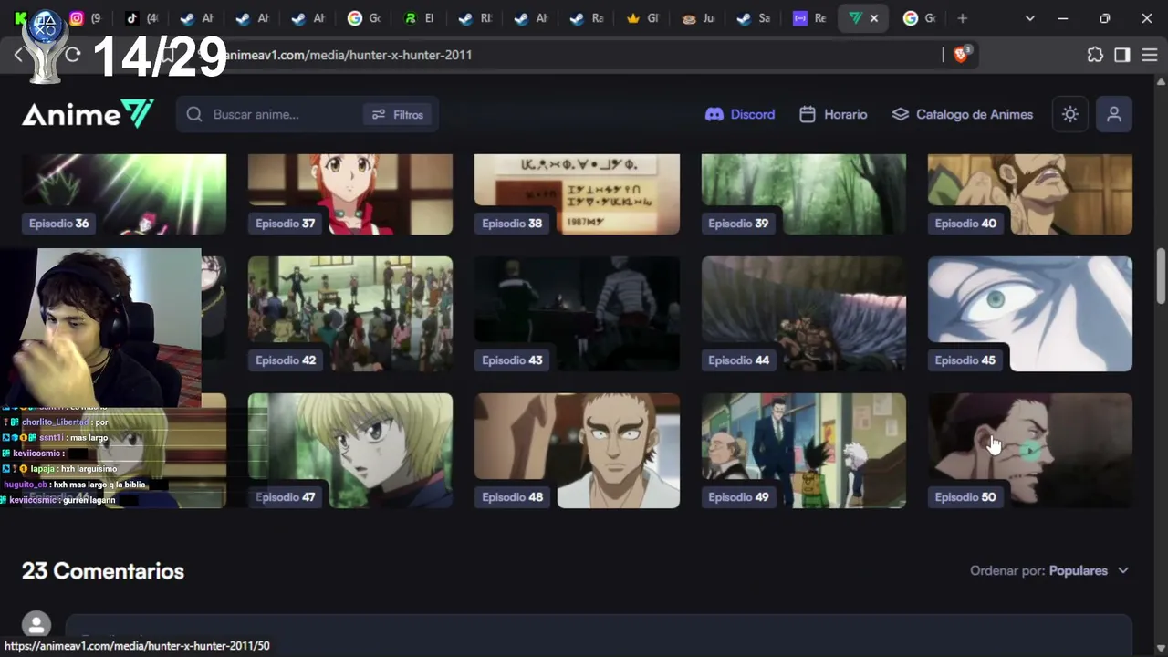Click the comment box user avatar

pos(36,625)
